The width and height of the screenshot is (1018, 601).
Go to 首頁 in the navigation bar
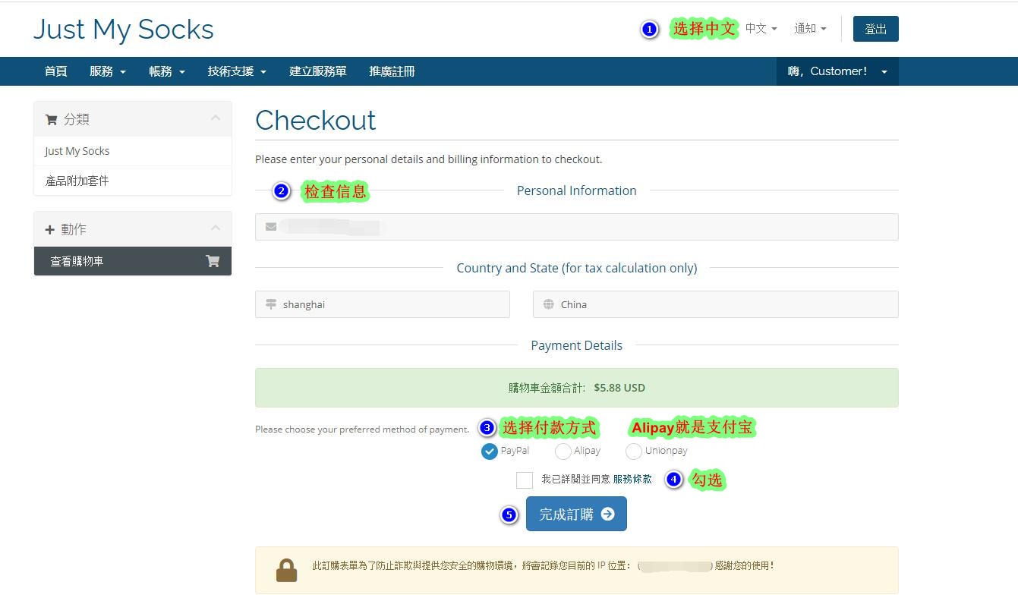(55, 71)
